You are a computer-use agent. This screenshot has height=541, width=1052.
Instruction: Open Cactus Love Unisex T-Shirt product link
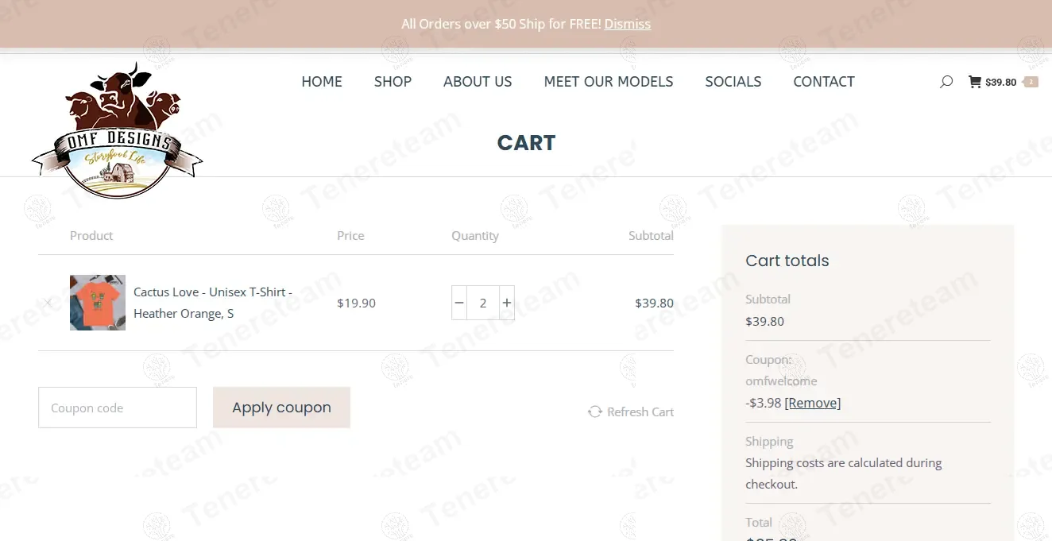pos(213,303)
